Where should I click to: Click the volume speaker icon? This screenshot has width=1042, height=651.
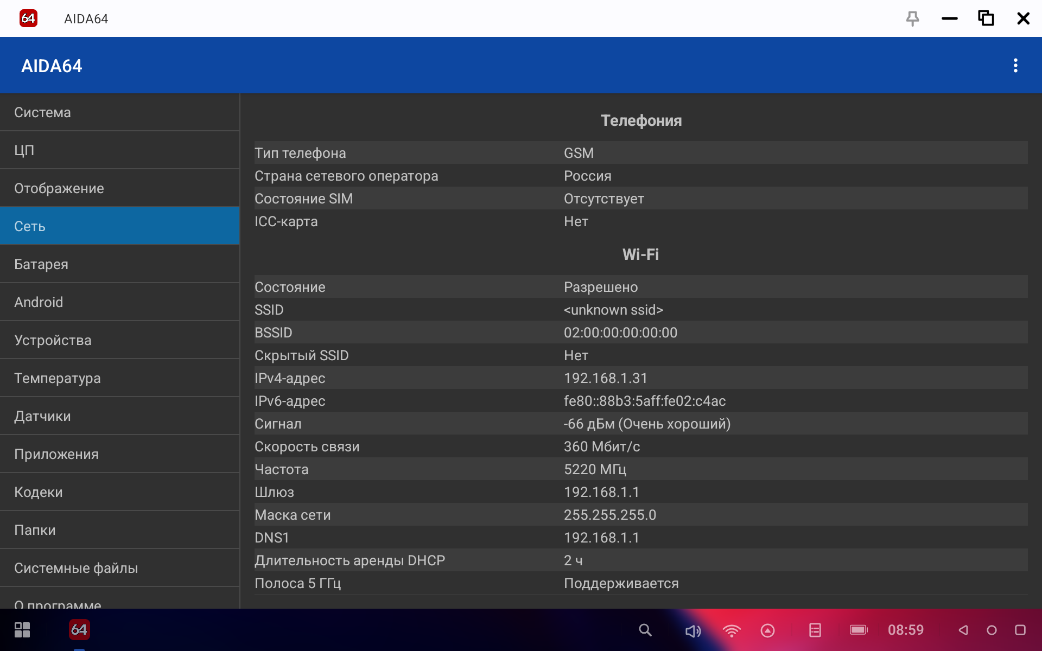692,630
